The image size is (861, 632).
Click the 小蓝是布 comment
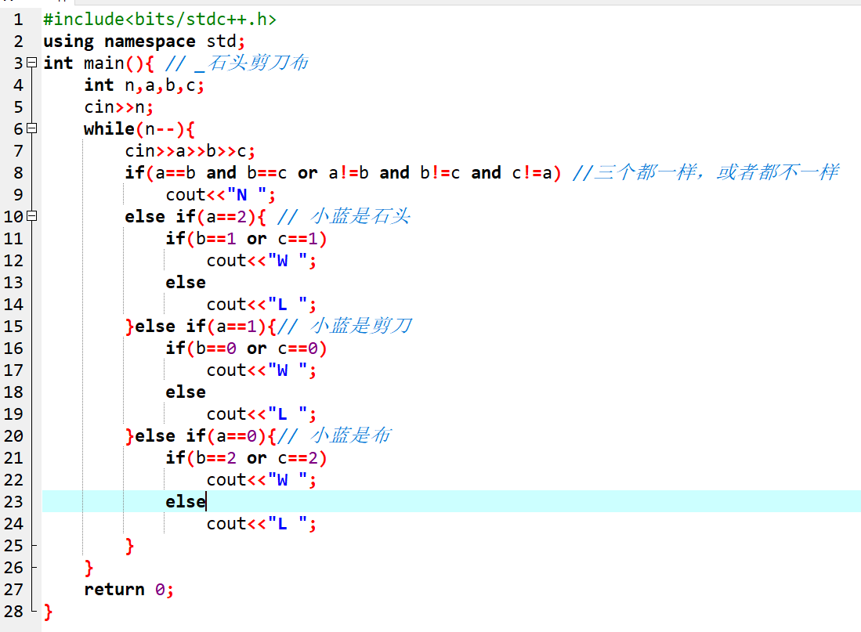[349, 435]
